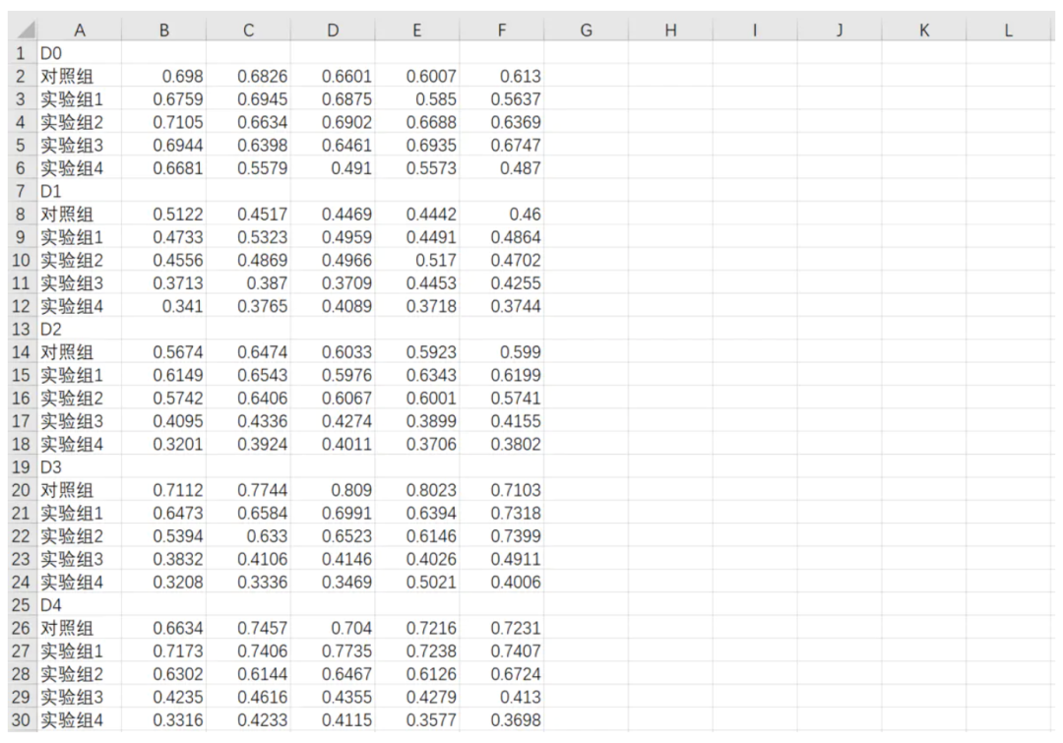Select cell with value 0.5122
1063x743 pixels.
coord(164,215)
